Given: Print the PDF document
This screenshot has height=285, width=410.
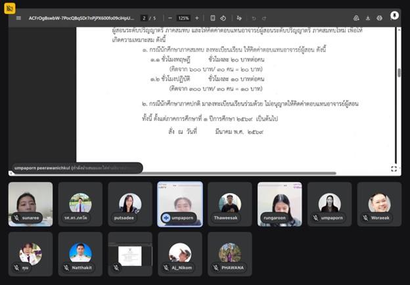Looking at the screenshot, I should pos(380,18).
